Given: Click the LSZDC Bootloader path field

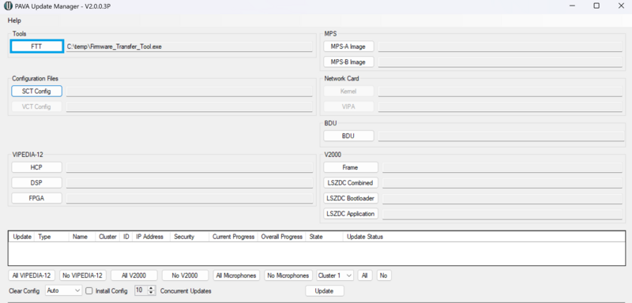Looking at the screenshot, I should point(502,198).
